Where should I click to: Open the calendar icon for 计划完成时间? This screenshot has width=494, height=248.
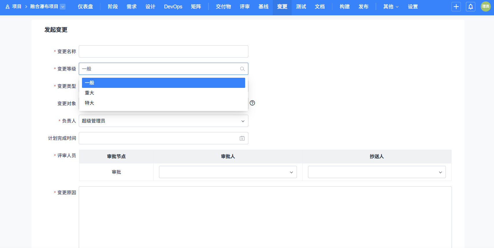(x=242, y=138)
